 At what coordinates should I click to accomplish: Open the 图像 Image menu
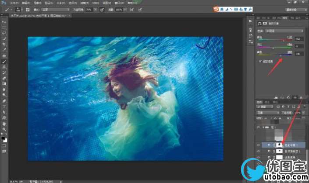coord(37,3)
